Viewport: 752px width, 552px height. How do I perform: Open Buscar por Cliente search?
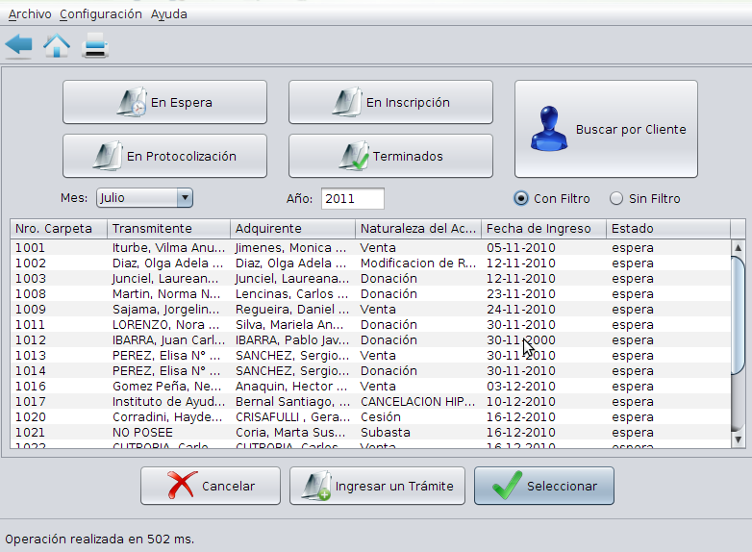pyautogui.click(x=606, y=129)
